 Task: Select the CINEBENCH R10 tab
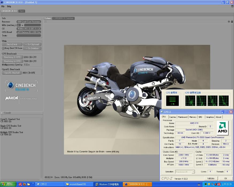click(x=9, y=11)
